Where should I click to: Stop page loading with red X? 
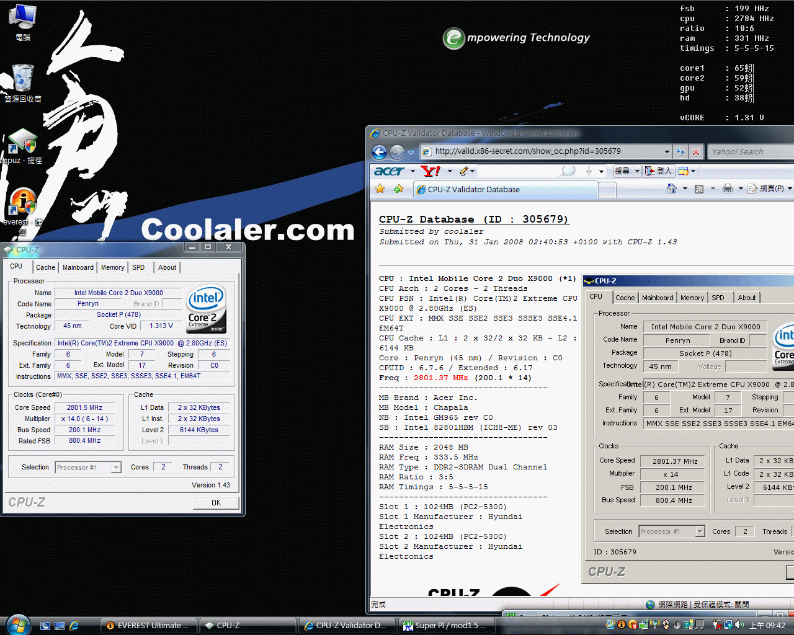696,151
